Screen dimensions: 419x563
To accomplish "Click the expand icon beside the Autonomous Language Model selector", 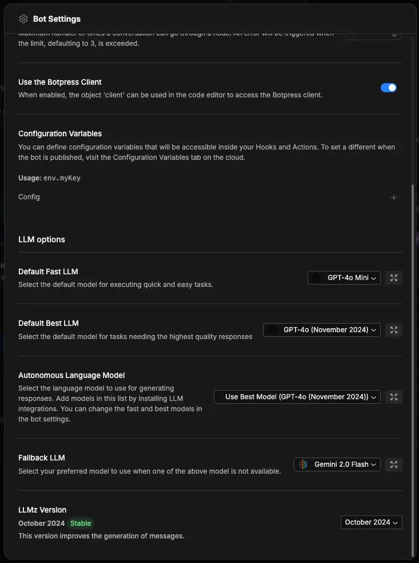I will point(394,397).
